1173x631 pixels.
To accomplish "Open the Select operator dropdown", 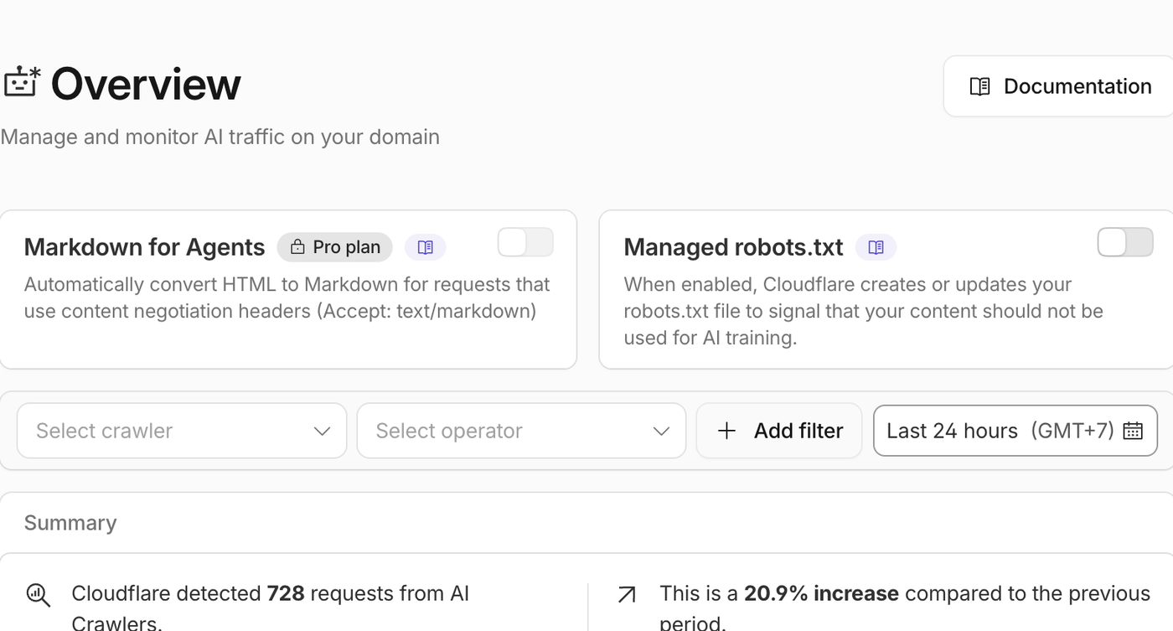I will tap(521, 431).
